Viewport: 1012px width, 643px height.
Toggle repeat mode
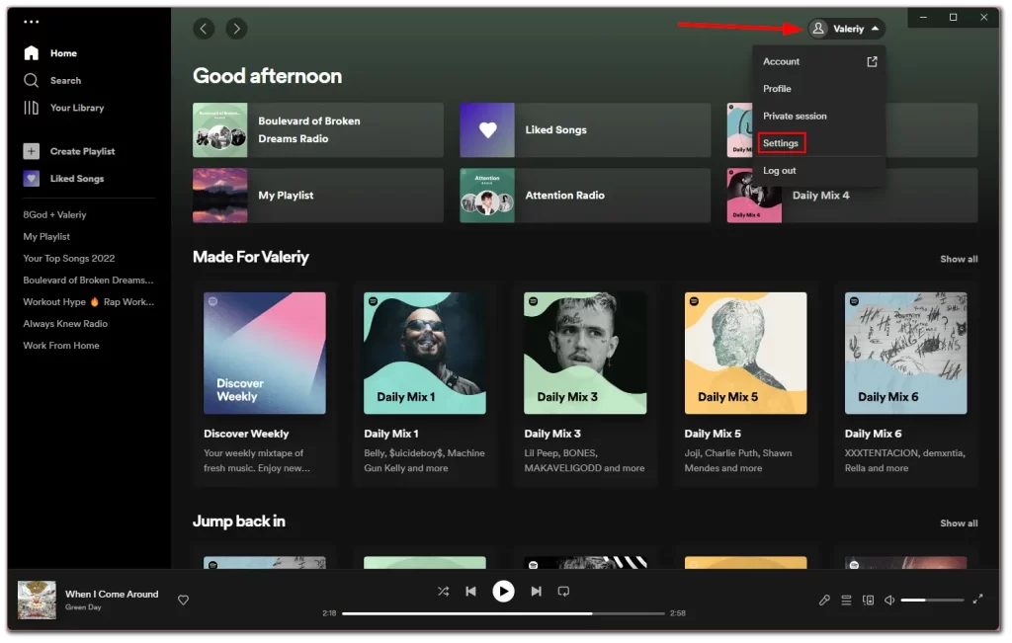(x=563, y=592)
